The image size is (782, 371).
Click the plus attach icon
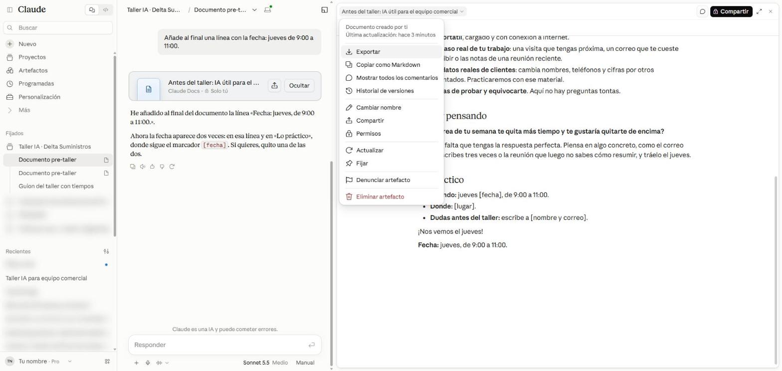tap(136, 363)
